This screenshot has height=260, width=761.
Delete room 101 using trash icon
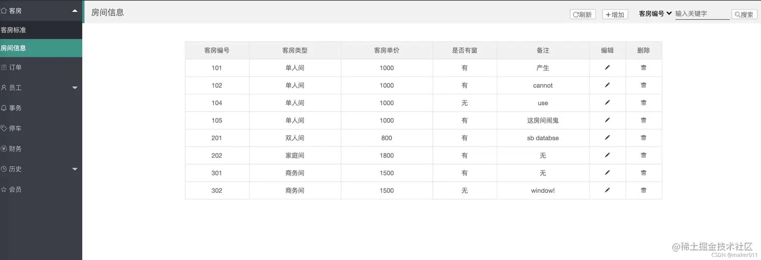[x=643, y=67]
